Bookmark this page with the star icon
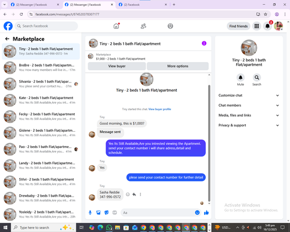 click(x=266, y=14)
